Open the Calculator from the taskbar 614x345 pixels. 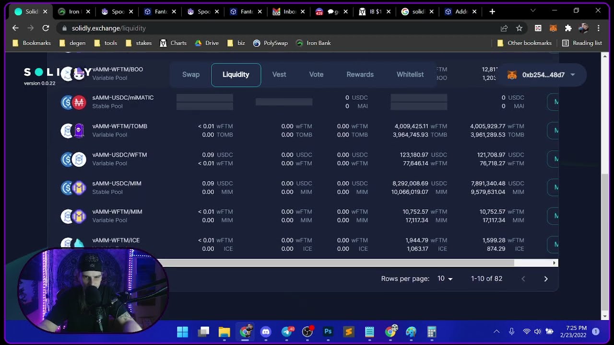click(x=432, y=332)
